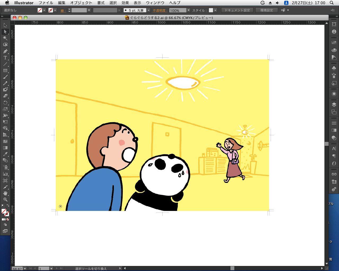The height and width of the screenshot is (271, 339).
Task: Select the Warp tool
Action: pyautogui.click(x=5, y=115)
